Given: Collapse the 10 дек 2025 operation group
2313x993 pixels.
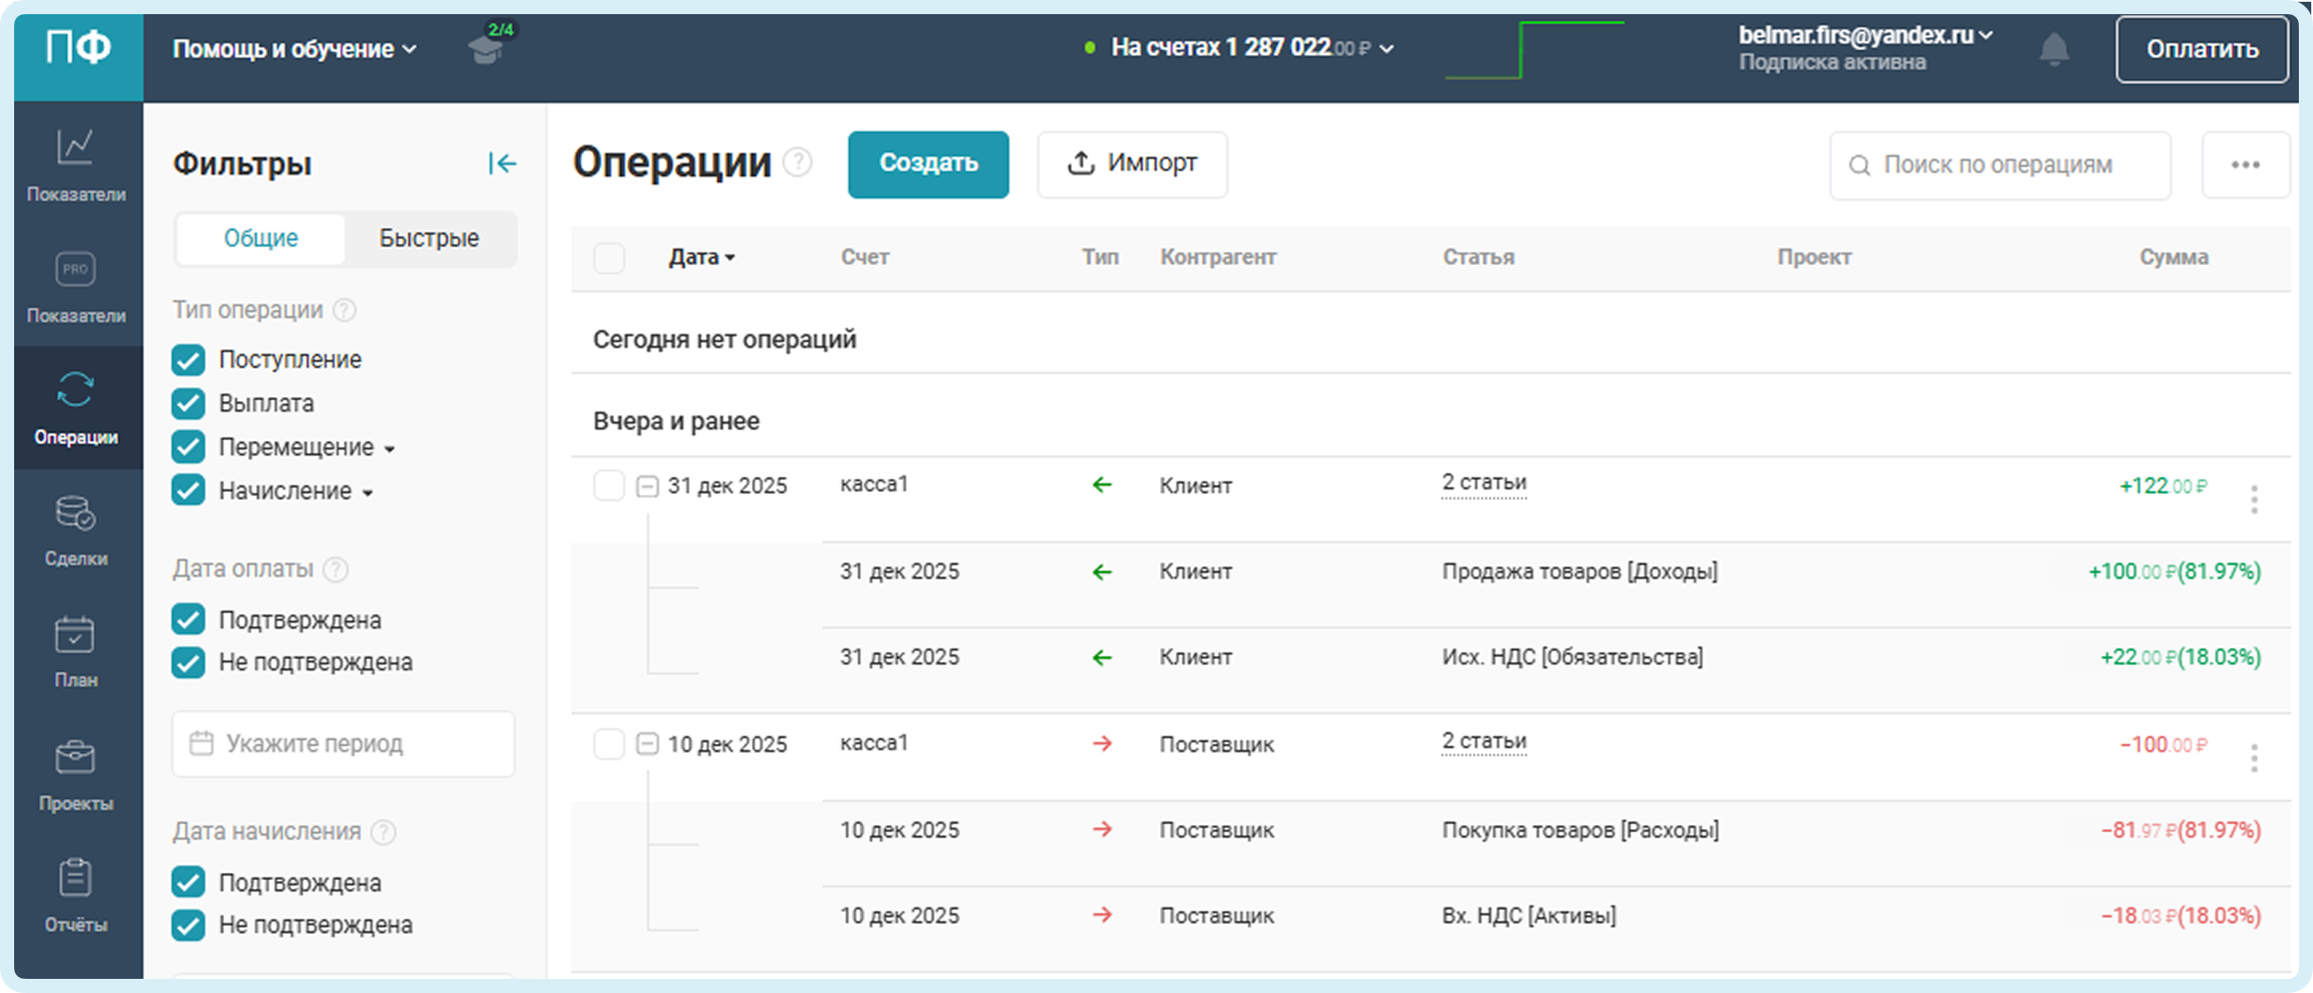Looking at the screenshot, I should pyautogui.click(x=647, y=744).
